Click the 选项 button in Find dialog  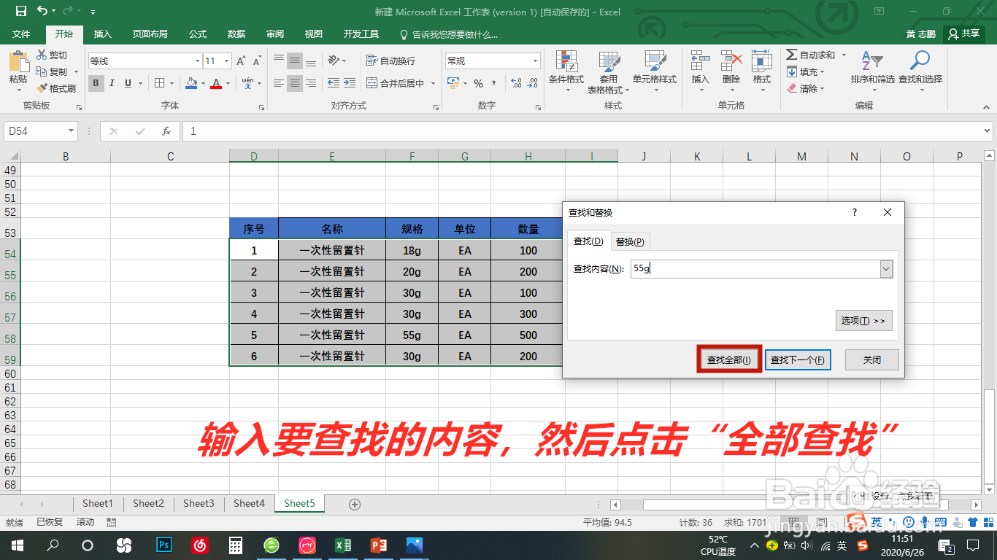[x=863, y=320]
